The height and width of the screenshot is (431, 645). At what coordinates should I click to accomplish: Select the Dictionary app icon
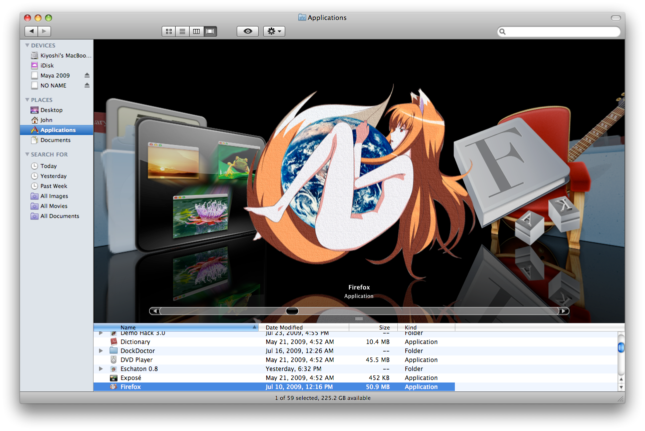[x=114, y=342]
